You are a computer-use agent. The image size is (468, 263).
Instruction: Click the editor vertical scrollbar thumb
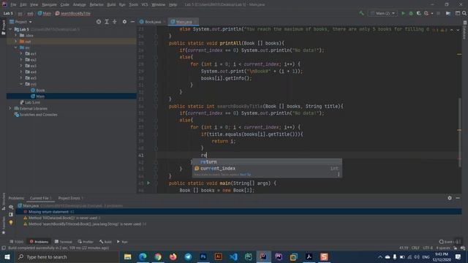point(460,133)
